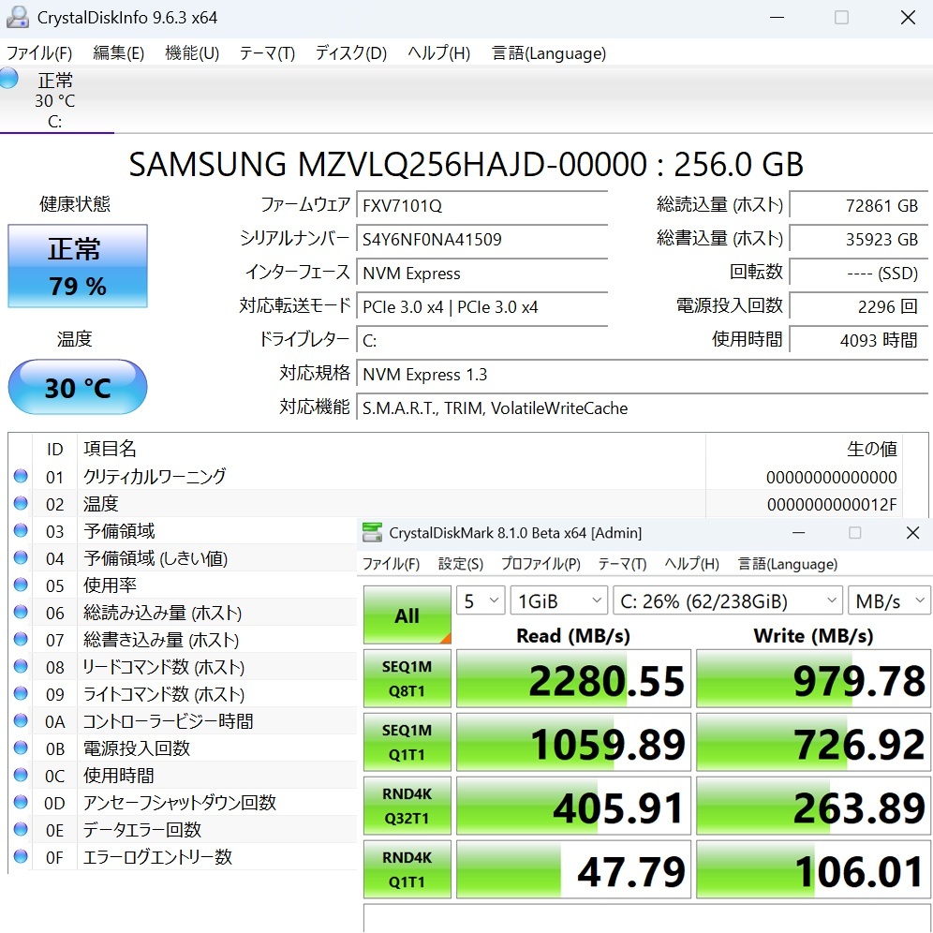Click the comment box below CrystalDiskMark results
Image resolution: width=933 pixels, height=933 pixels.
click(647, 918)
